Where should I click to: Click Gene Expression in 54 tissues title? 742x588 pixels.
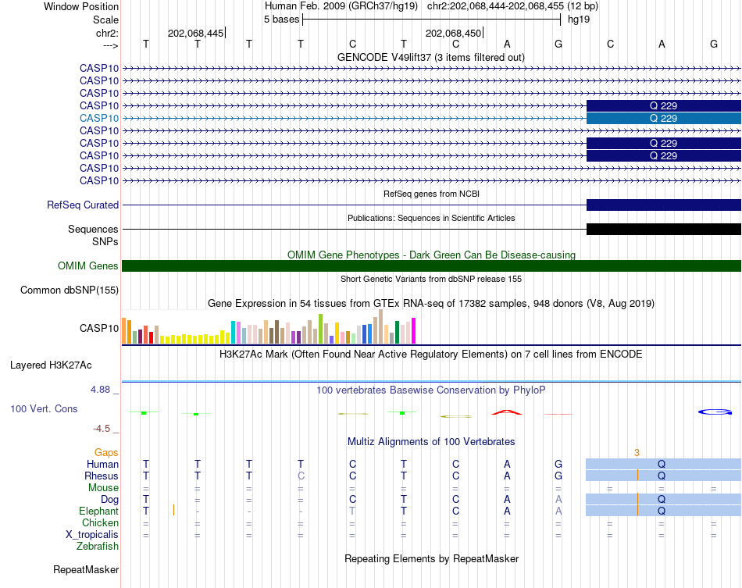pyautogui.click(x=431, y=303)
